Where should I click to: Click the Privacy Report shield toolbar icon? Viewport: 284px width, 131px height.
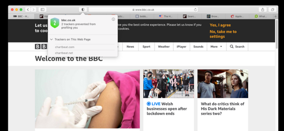coord(83,9)
